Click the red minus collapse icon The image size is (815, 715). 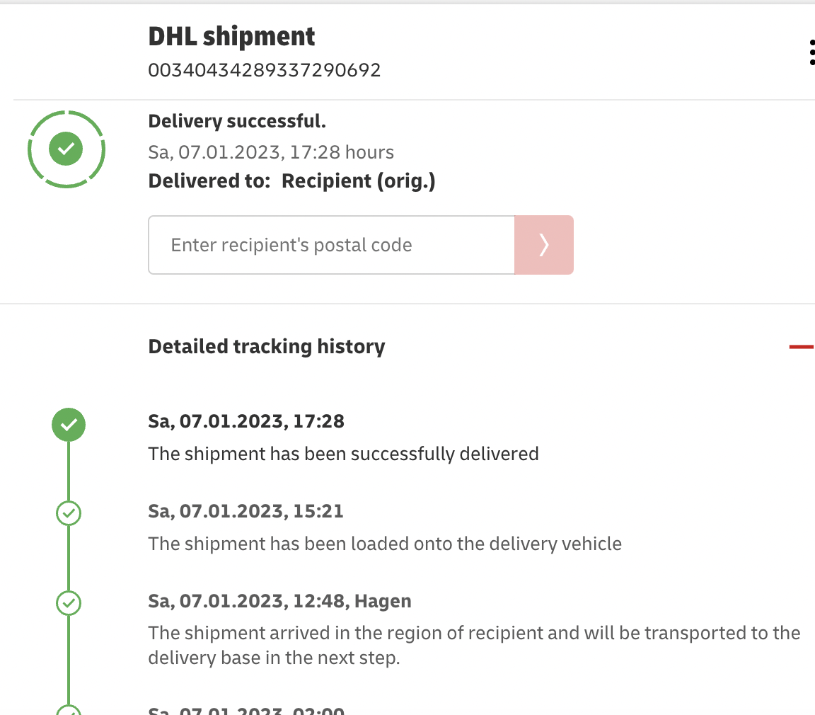coord(802,347)
